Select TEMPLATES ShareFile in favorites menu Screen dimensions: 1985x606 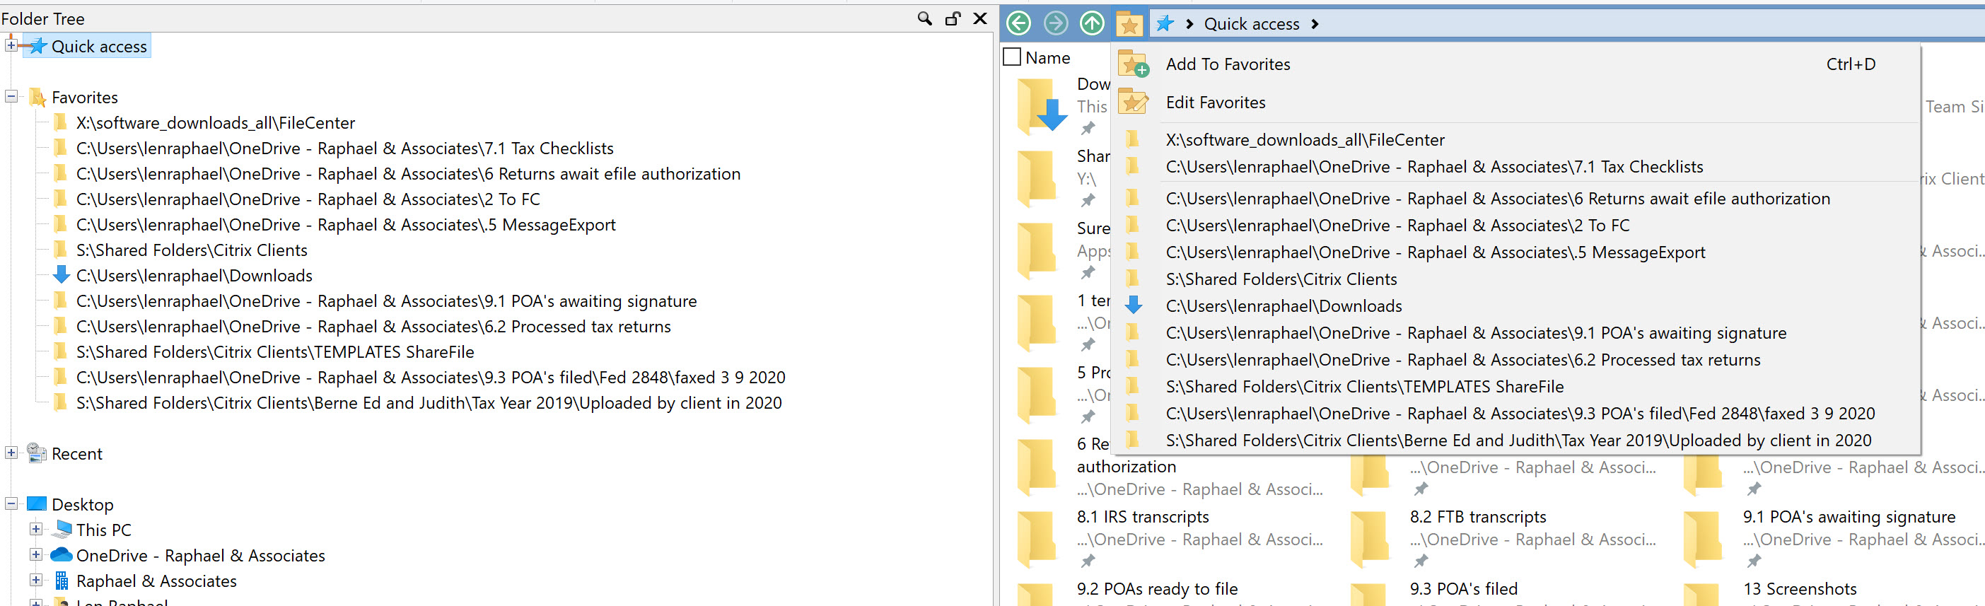point(1515,386)
